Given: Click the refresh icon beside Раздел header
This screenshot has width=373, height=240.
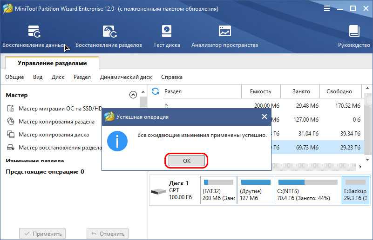Looking at the screenshot, I should pyautogui.click(x=156, y=91).
